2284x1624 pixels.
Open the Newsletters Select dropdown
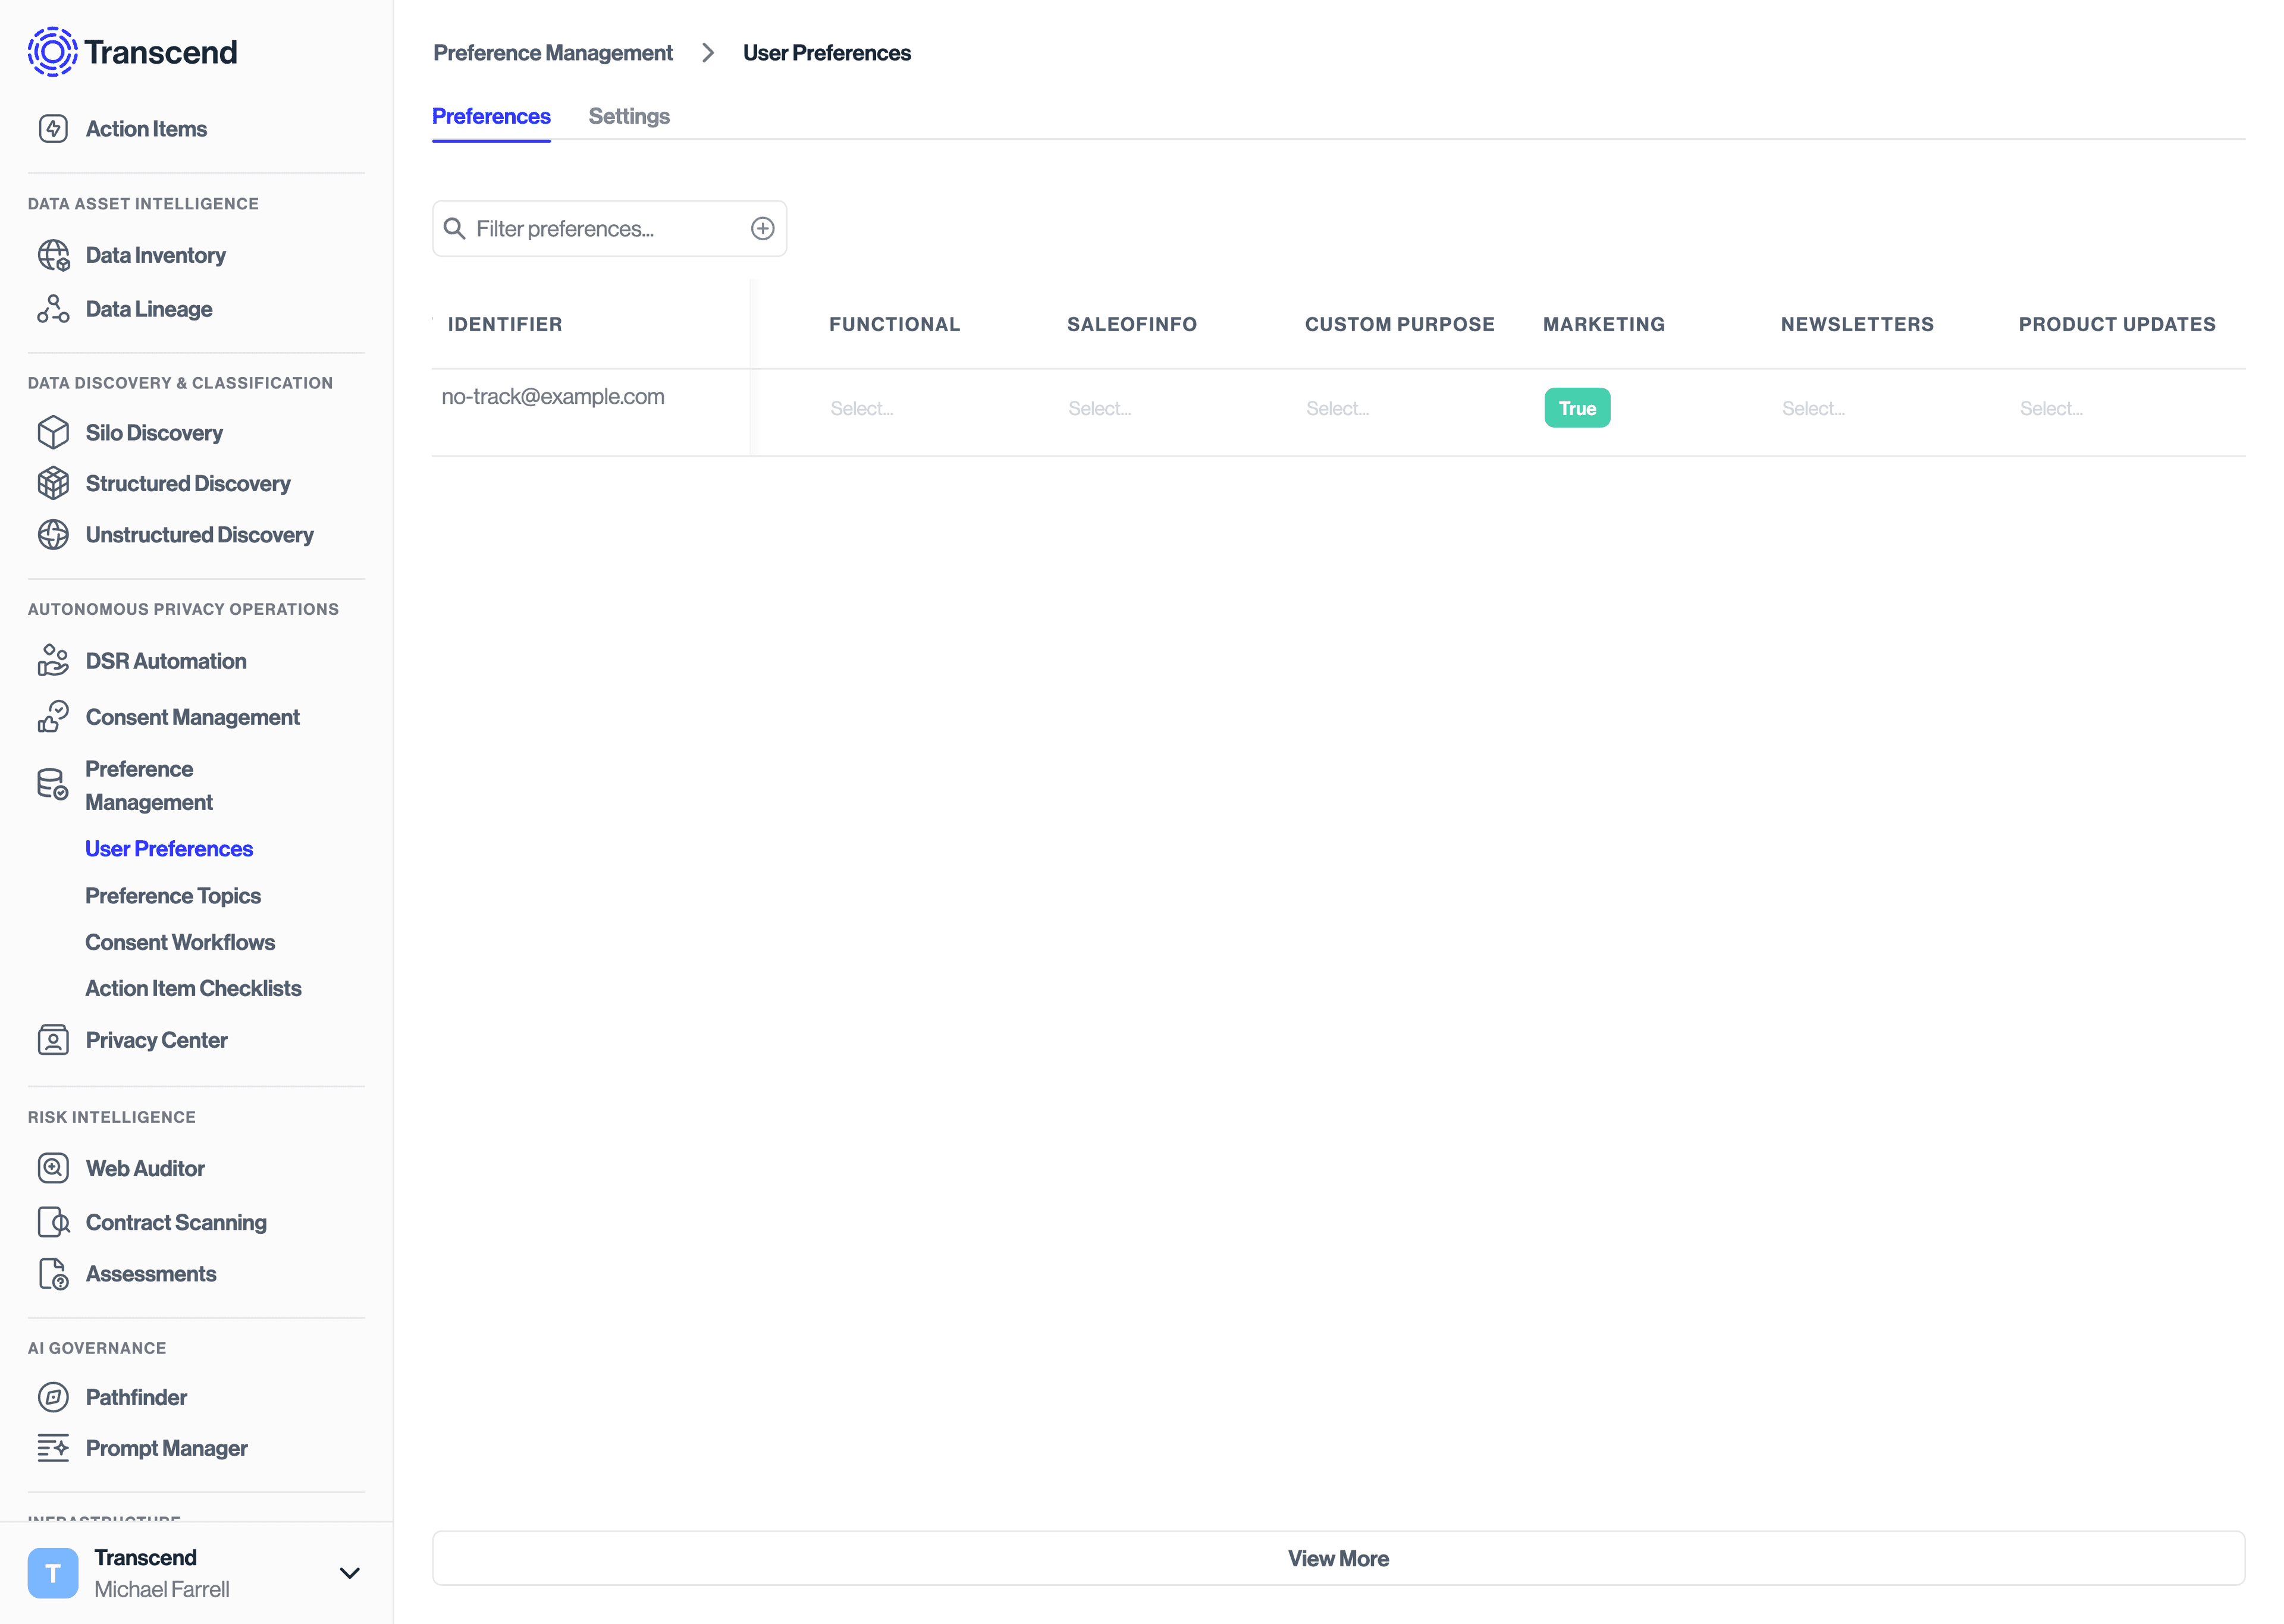(1813, 407)
